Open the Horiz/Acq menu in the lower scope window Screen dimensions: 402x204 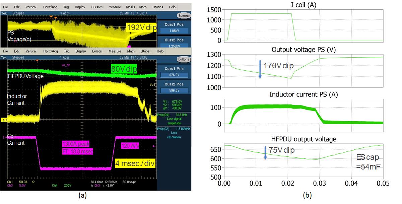click(50, 51)
